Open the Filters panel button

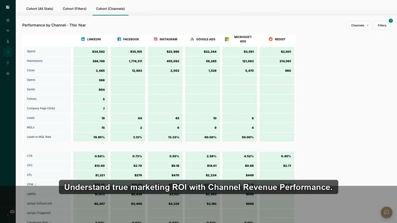pos(382,25)
